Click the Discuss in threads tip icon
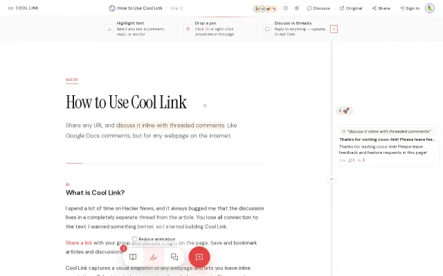This screenshot has height=276, width=443. [267, 29]
